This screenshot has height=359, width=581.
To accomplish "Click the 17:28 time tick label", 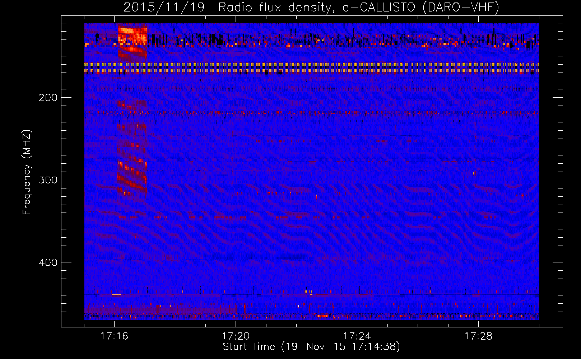I will [x=478, y=336].
